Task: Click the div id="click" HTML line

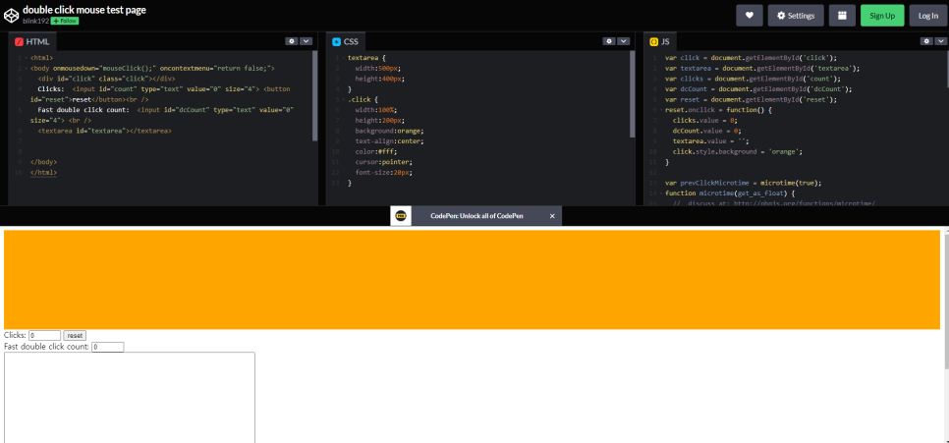Action: click(x=106, y=79)
